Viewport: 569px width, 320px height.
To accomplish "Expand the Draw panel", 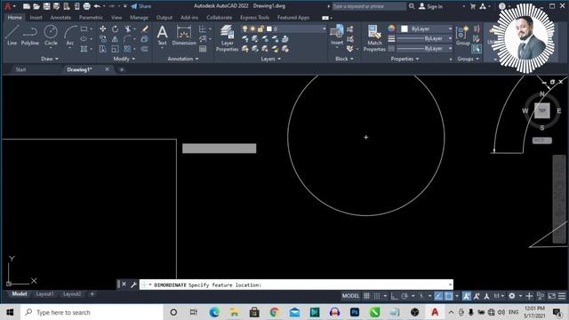I will (50, 59).
